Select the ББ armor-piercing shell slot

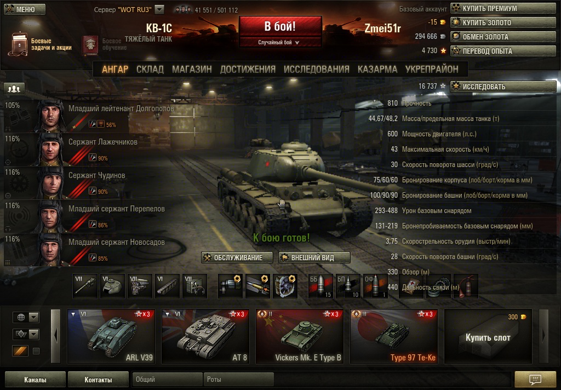tap(320, 286)
